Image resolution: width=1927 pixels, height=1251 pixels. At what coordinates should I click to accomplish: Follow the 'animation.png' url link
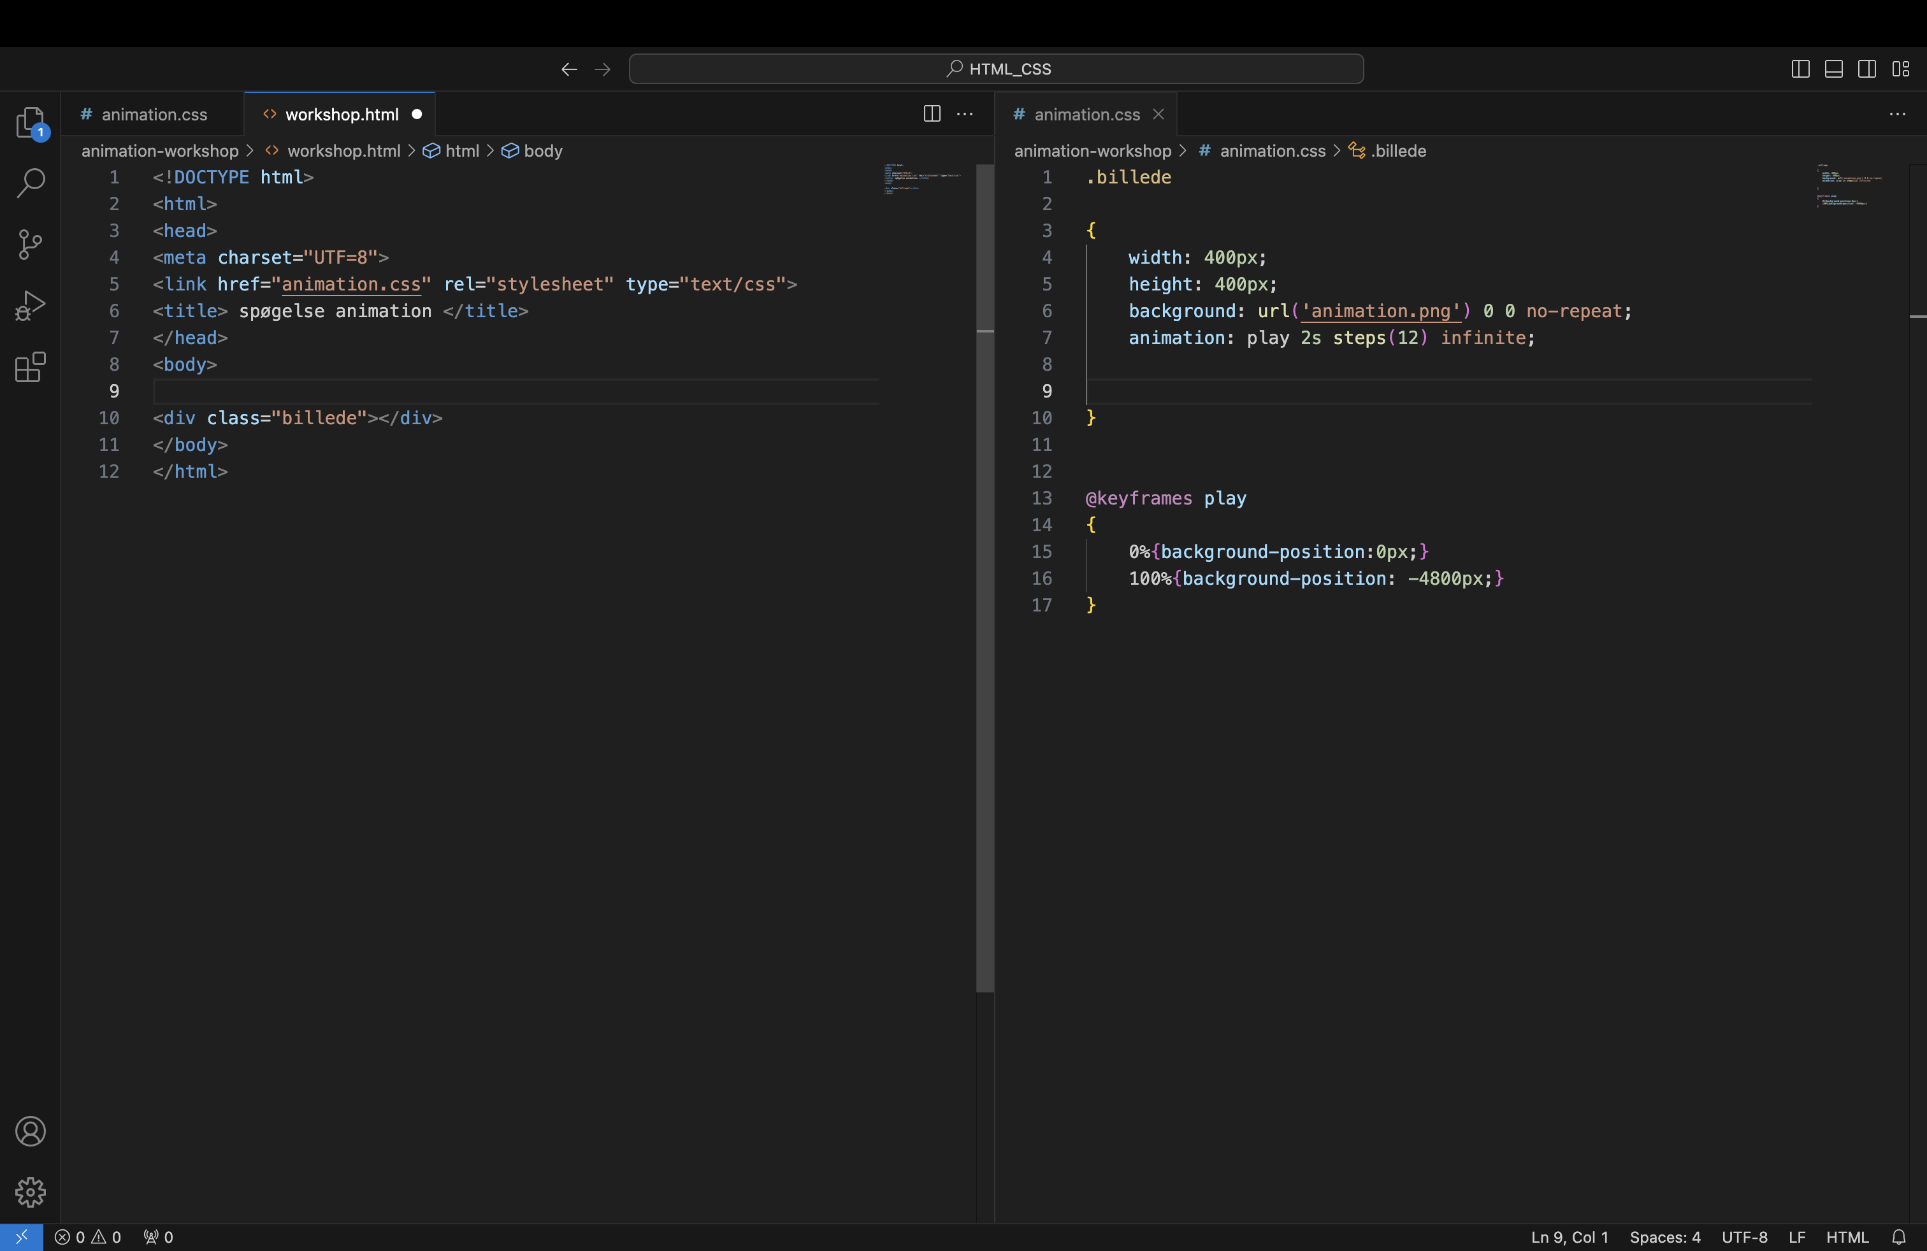pyautogui.click(x=1380, y=311)
